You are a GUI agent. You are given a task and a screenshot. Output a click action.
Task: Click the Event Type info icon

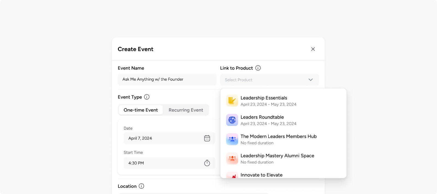point(147,97)
